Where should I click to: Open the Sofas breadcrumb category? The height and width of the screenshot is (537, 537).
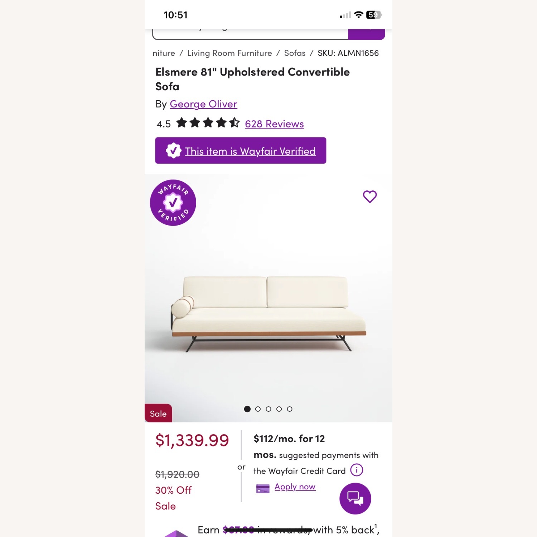coord(294,53)
